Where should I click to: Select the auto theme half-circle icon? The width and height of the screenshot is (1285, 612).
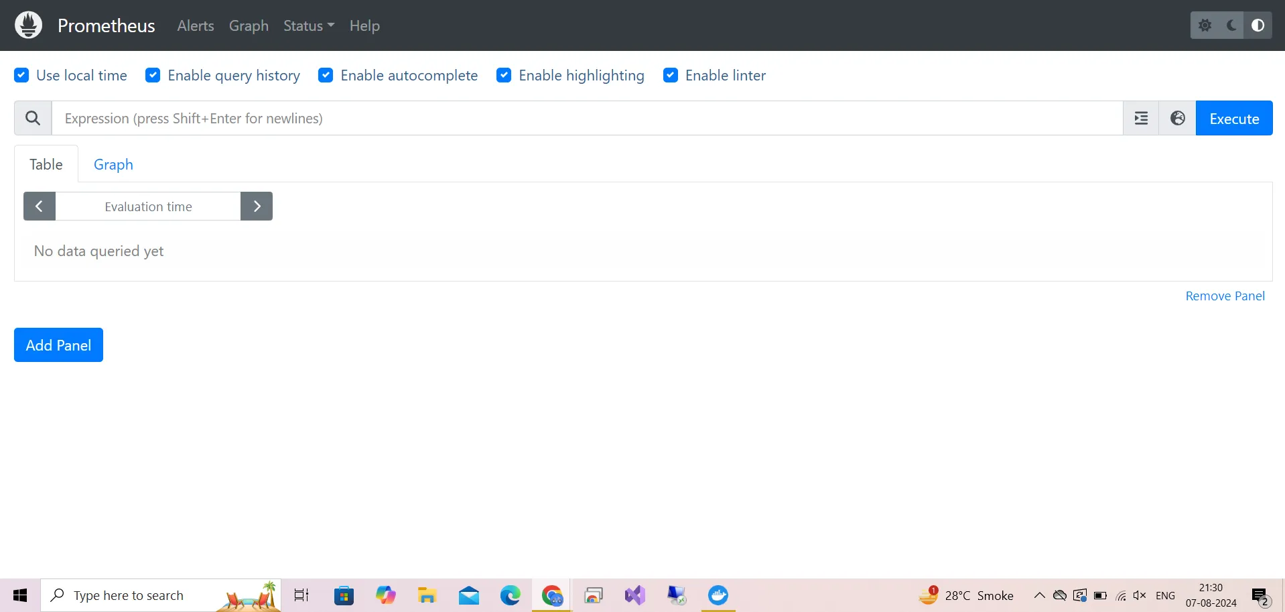pyautogui.click(x=1258, y=25)
